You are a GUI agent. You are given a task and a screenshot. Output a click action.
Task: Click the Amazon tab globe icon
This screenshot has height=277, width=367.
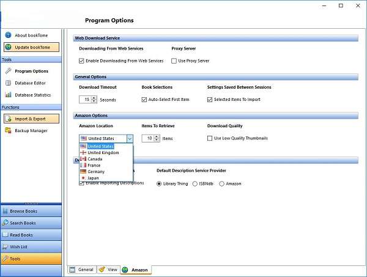(x=125, y=270)
